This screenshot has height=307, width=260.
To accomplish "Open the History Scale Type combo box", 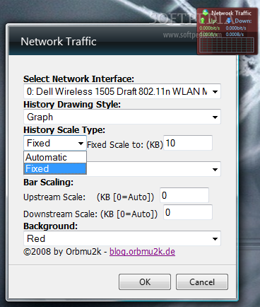I will [x=55, y=143].
